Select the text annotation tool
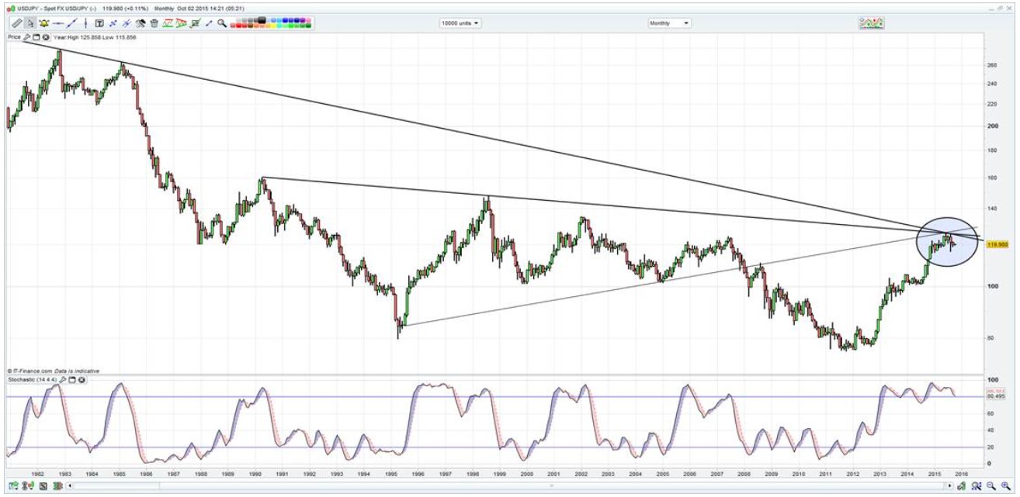This screenshot has width=1020, height=497. 99,23
